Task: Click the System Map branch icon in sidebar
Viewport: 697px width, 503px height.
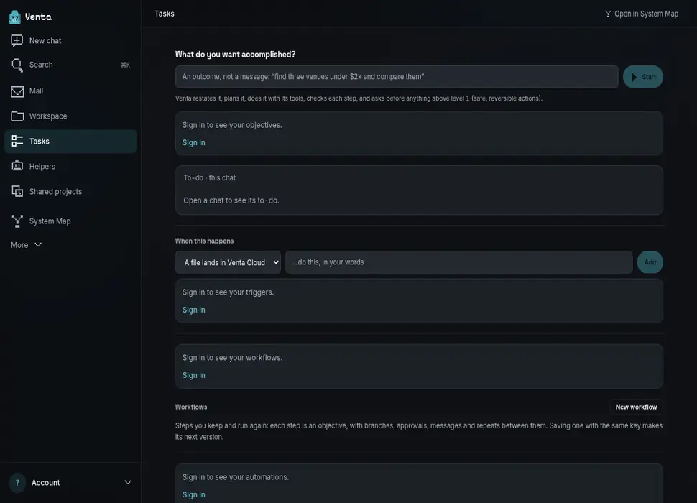Action: point(17,221)
